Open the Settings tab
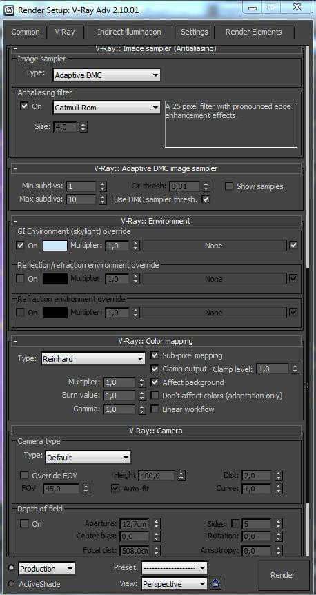Screen dimensions: 316x595 click(195, 32)
